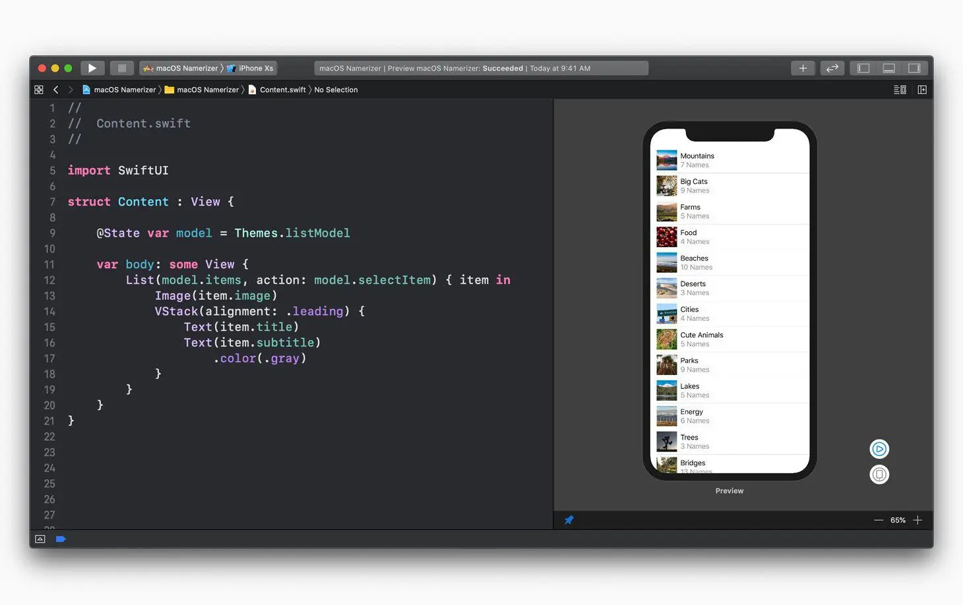
Task: Open related items grid in the jump bar
Action: 38,89
